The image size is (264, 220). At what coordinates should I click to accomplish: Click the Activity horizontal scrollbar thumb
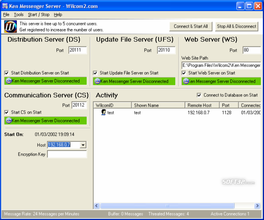tap(167, 206)
